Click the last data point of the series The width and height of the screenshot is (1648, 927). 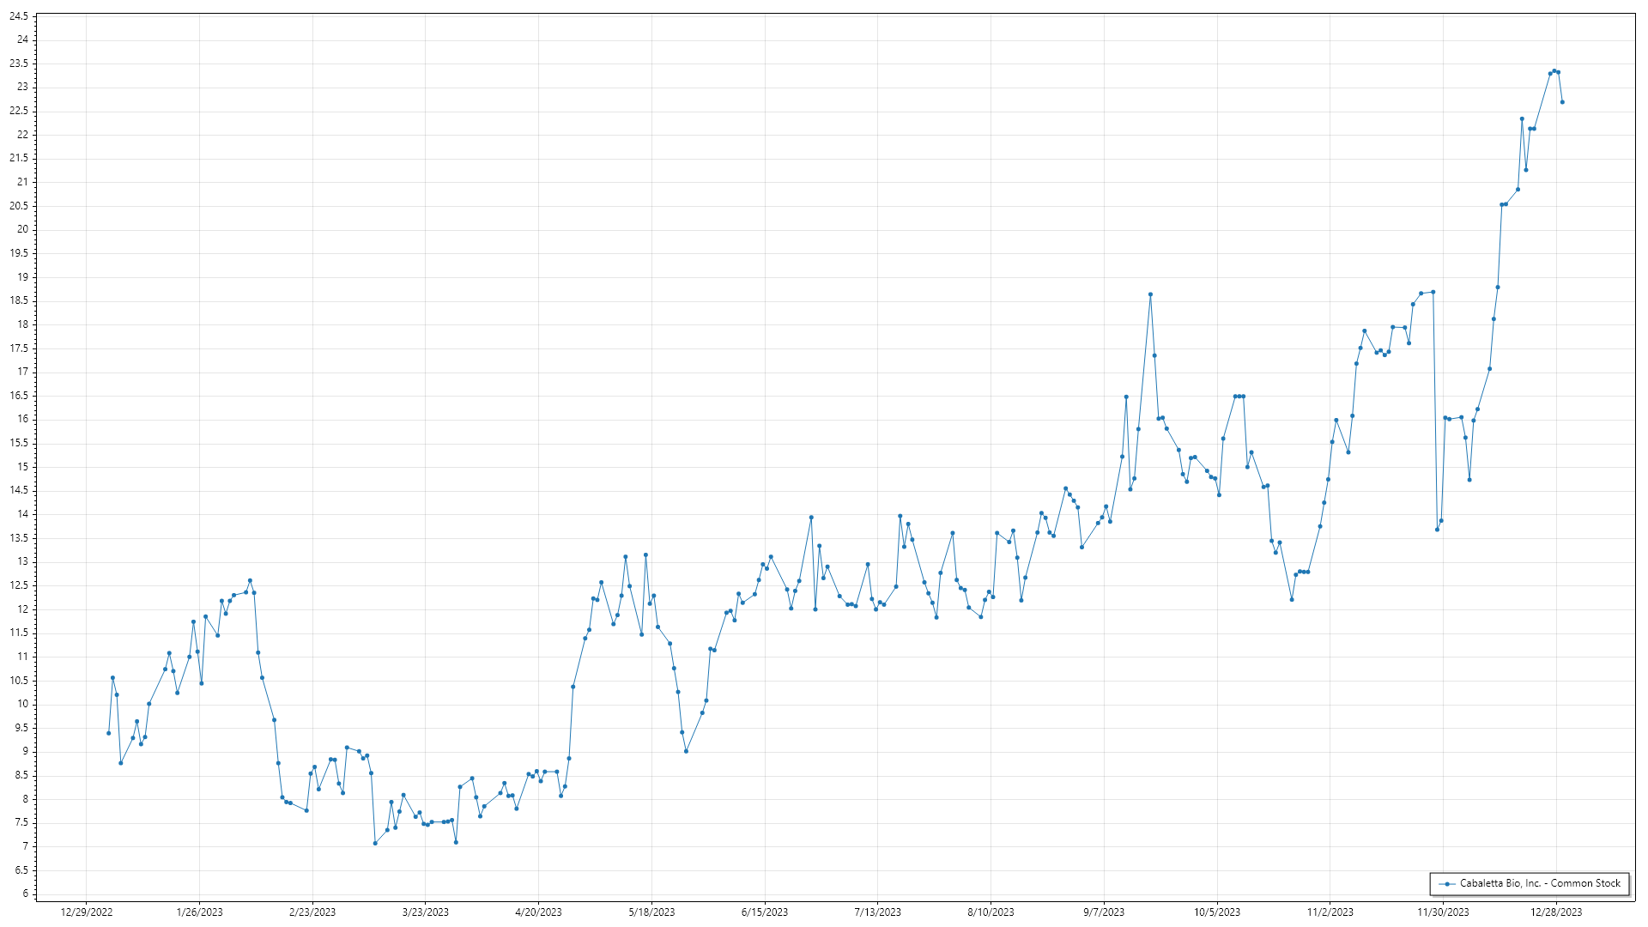click(x=1562, y=102)
